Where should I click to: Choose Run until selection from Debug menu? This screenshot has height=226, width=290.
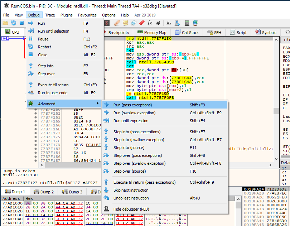tap(64, 31)
